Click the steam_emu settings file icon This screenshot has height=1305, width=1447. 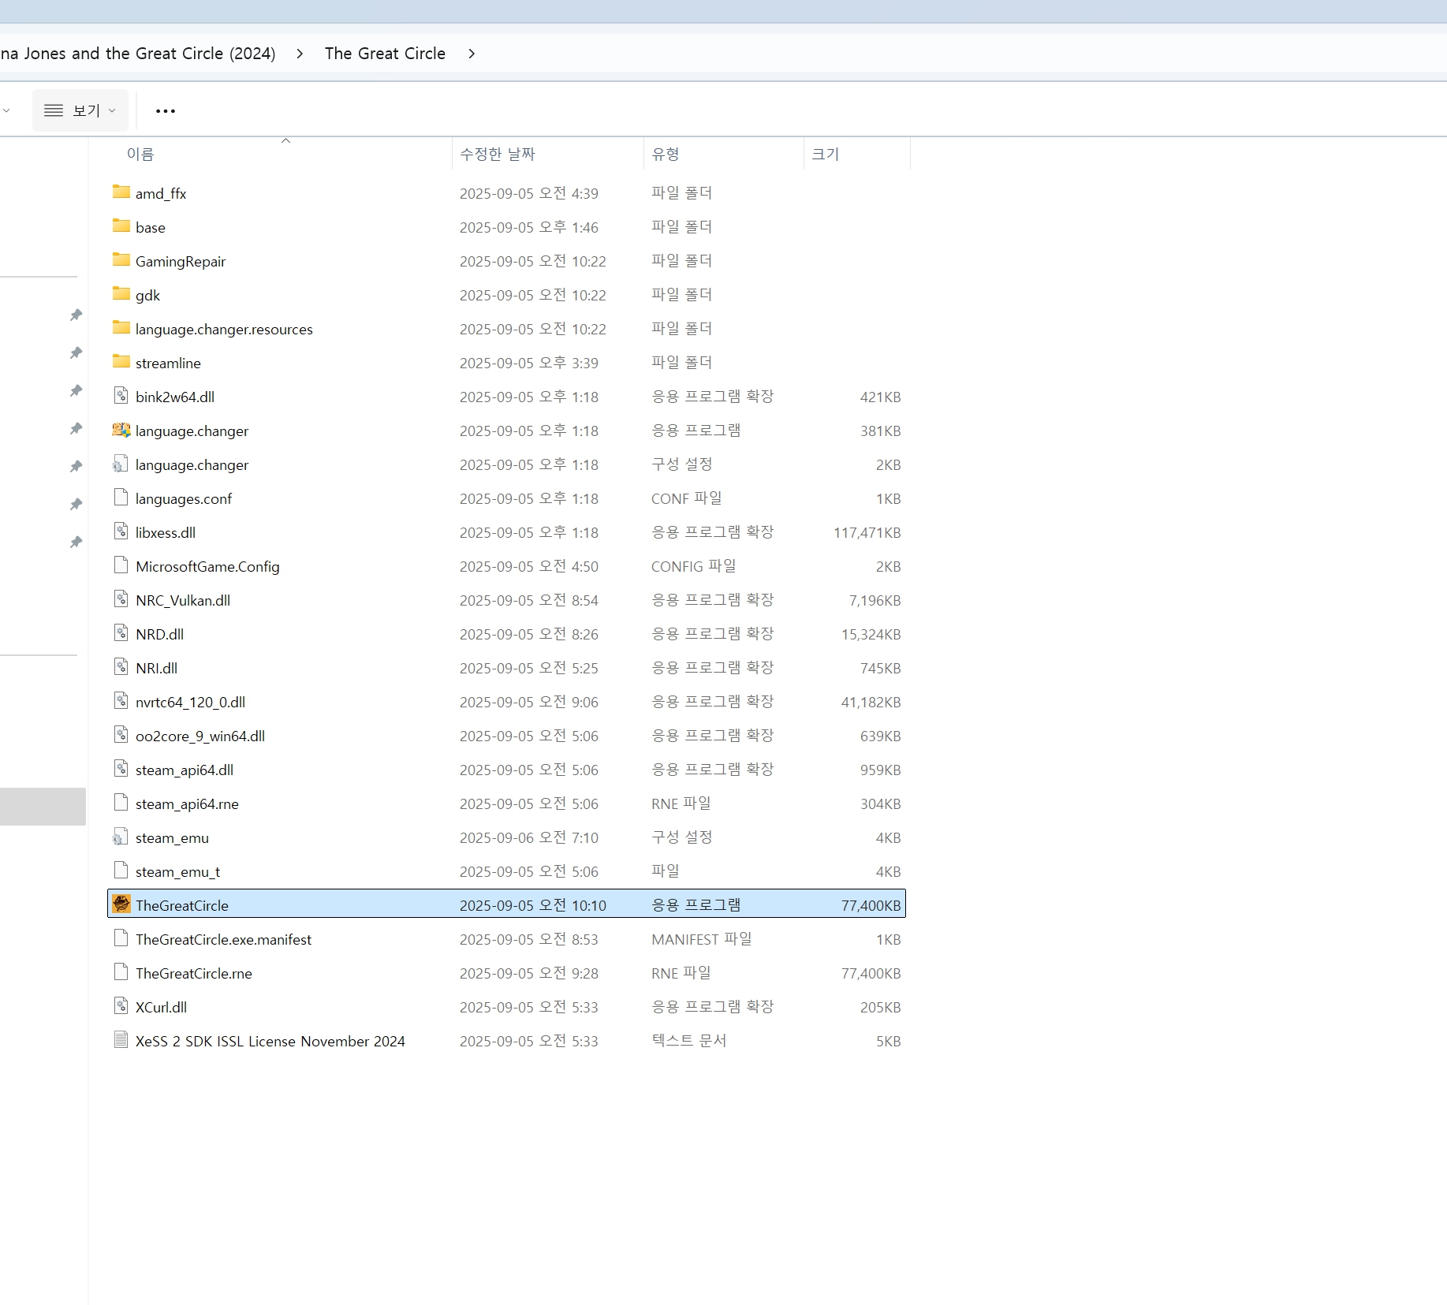121,837
